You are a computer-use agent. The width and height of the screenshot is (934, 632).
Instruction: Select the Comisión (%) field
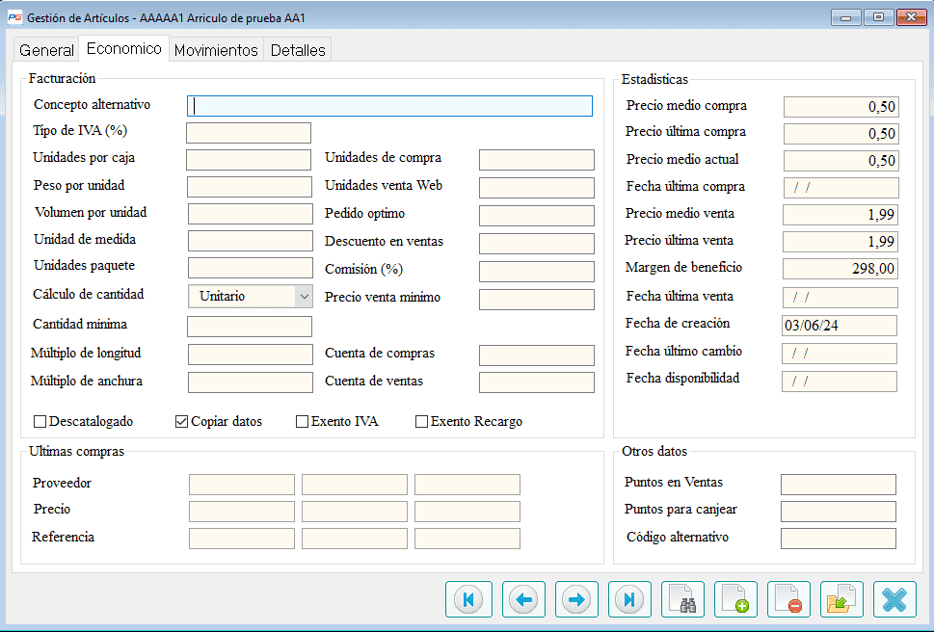click(x=537, y=272)
